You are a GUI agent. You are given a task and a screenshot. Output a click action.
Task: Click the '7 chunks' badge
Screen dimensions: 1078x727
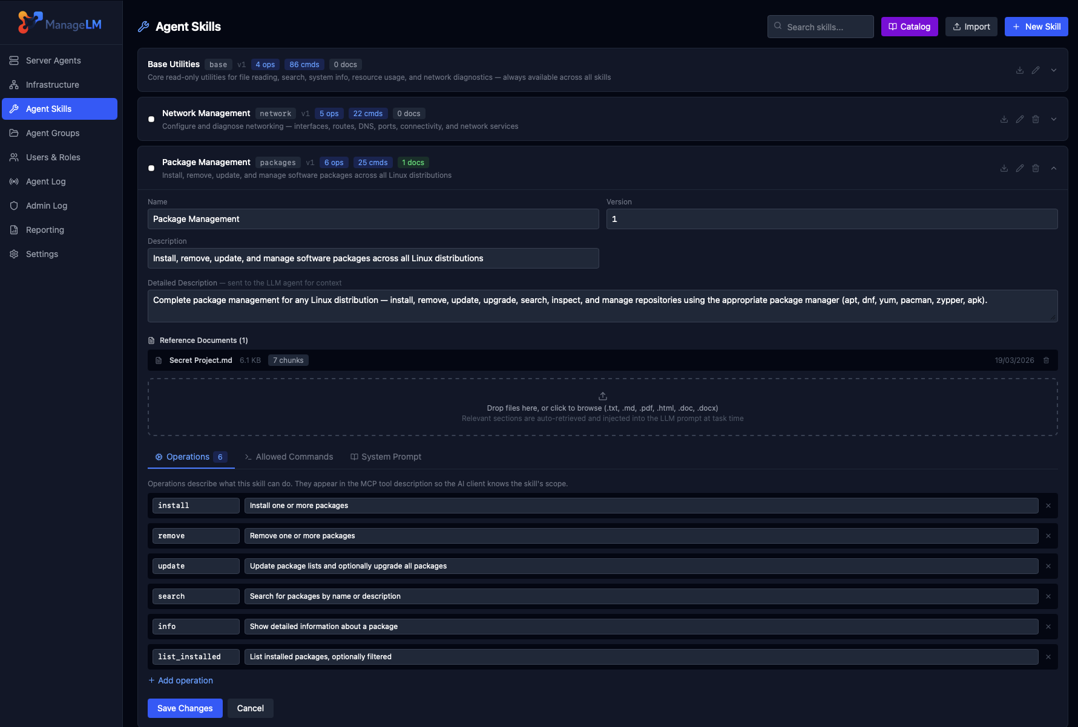(288, 360)
